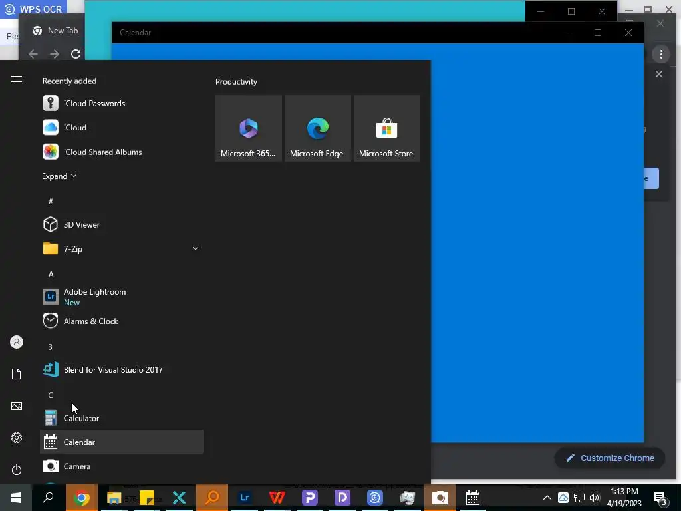Jump to letter C section header
Viewport: 681px width, 511px height.
point(51,395)
